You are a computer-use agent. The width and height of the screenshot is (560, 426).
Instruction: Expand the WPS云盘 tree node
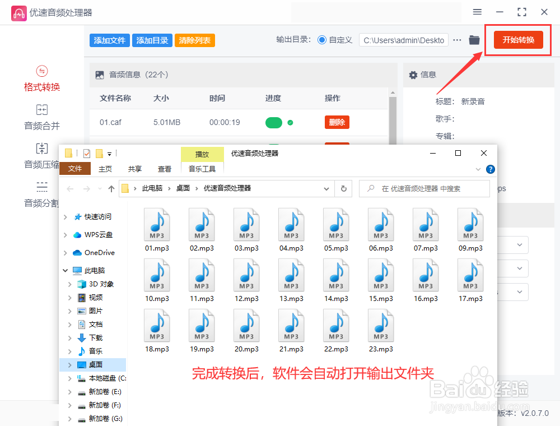click(x=65, y=235)
